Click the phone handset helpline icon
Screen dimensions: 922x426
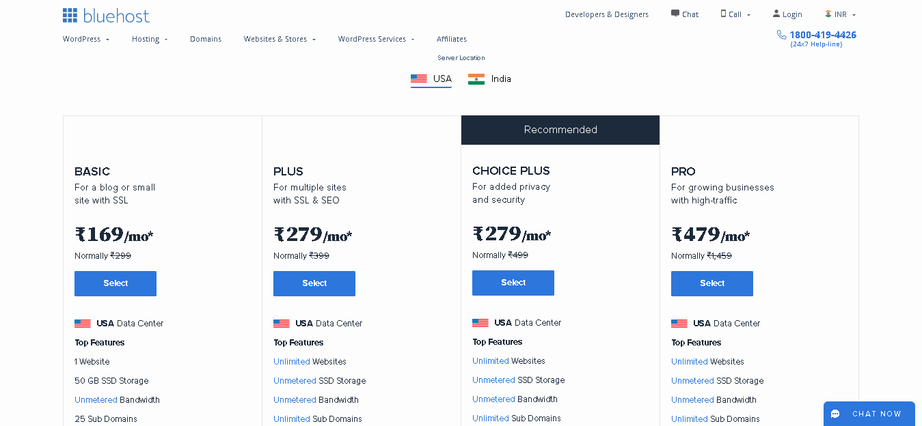coord(782,35)
